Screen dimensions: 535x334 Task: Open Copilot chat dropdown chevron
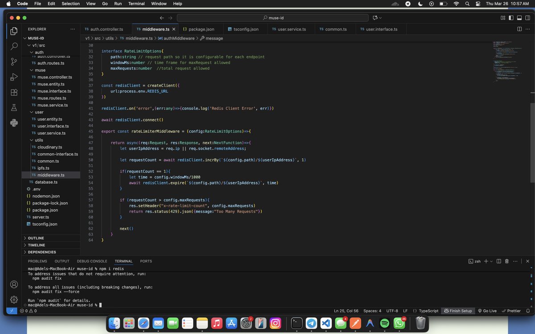point(381,18)
